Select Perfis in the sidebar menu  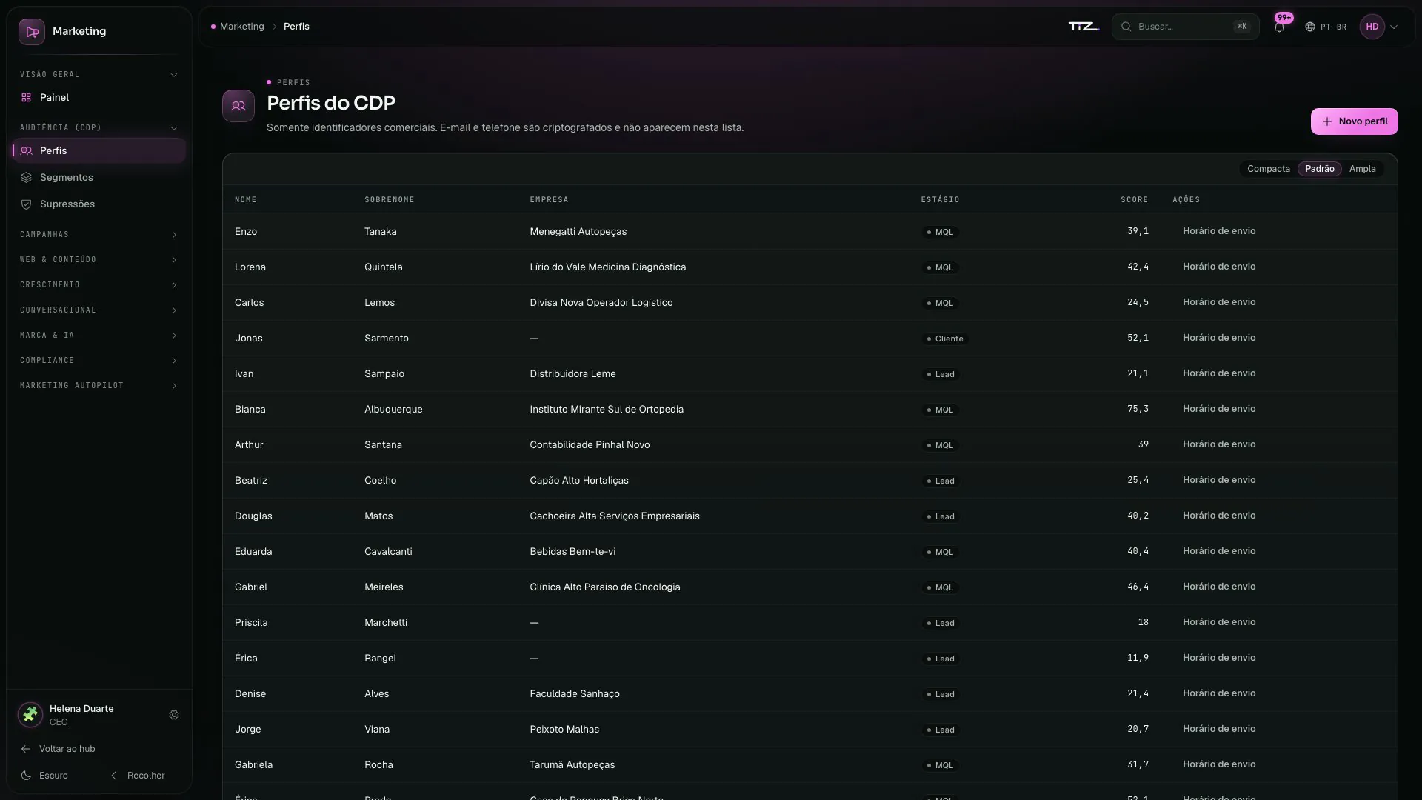click(x=99, y=151)
